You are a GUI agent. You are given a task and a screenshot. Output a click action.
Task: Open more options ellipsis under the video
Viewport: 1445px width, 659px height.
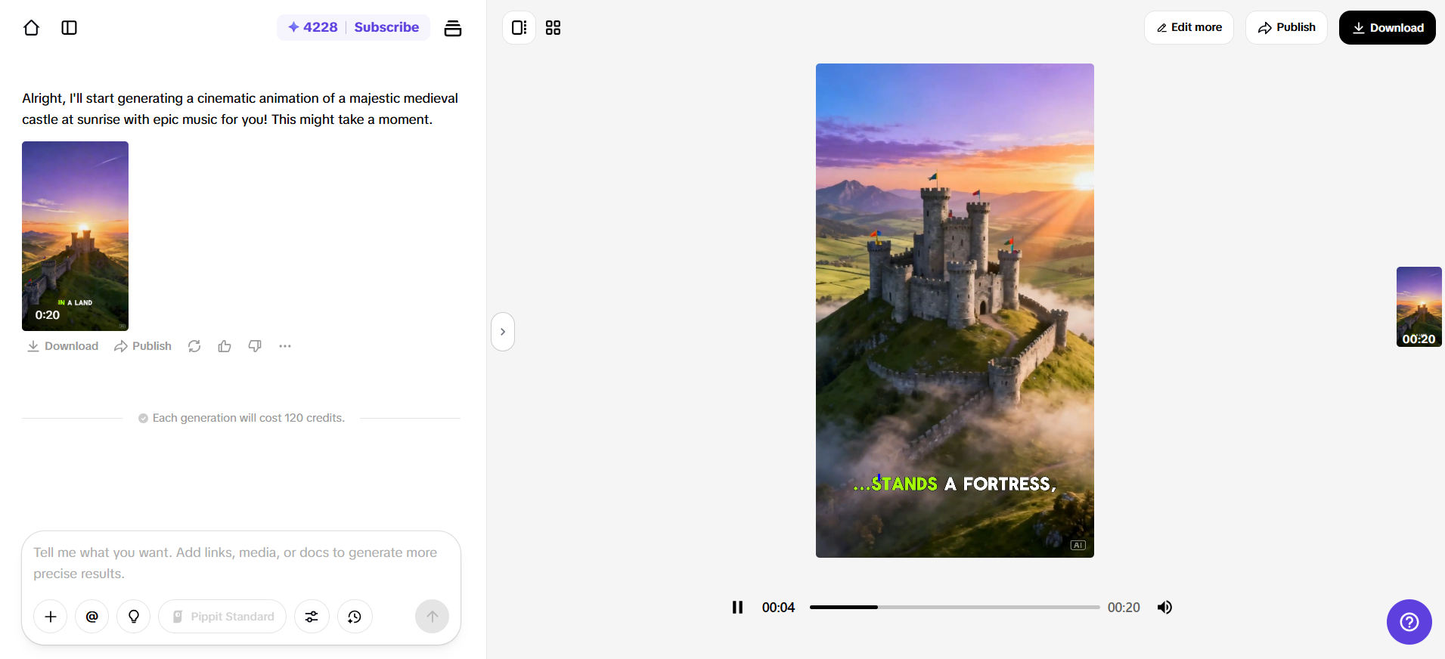pyautogui.click(x=285, y=346)
